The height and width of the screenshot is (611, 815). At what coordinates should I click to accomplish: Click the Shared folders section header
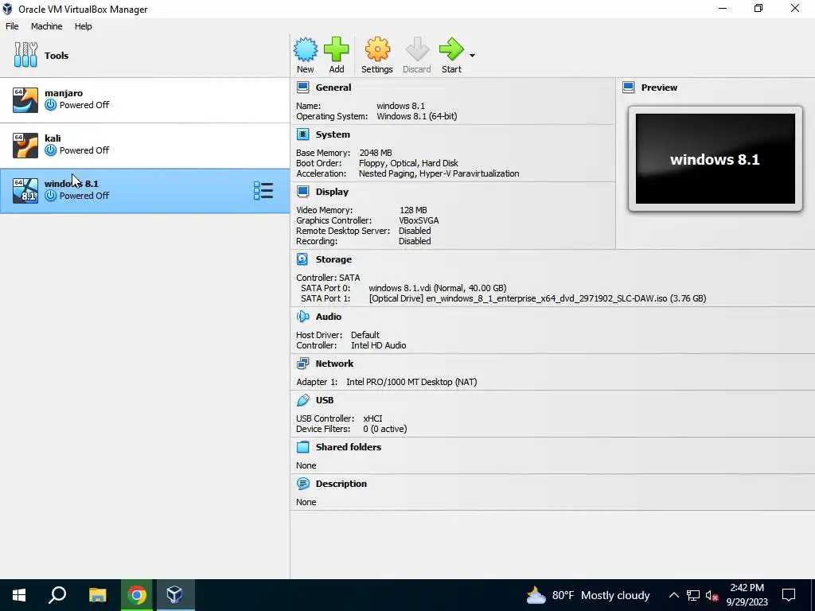click(349, 447)
